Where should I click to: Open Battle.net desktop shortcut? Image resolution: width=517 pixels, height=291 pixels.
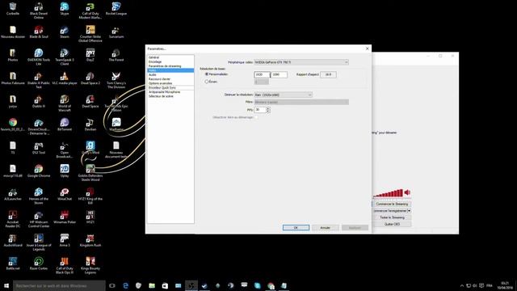[13, 264]
